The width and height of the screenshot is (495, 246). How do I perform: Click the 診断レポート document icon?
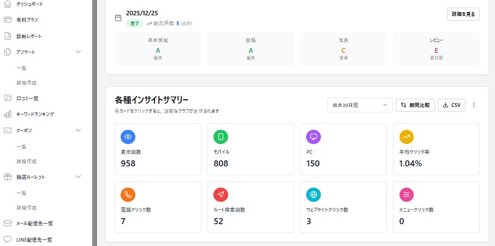click(x=8, y=36)
